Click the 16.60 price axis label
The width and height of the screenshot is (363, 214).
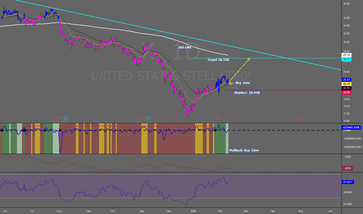click(347, 121)
